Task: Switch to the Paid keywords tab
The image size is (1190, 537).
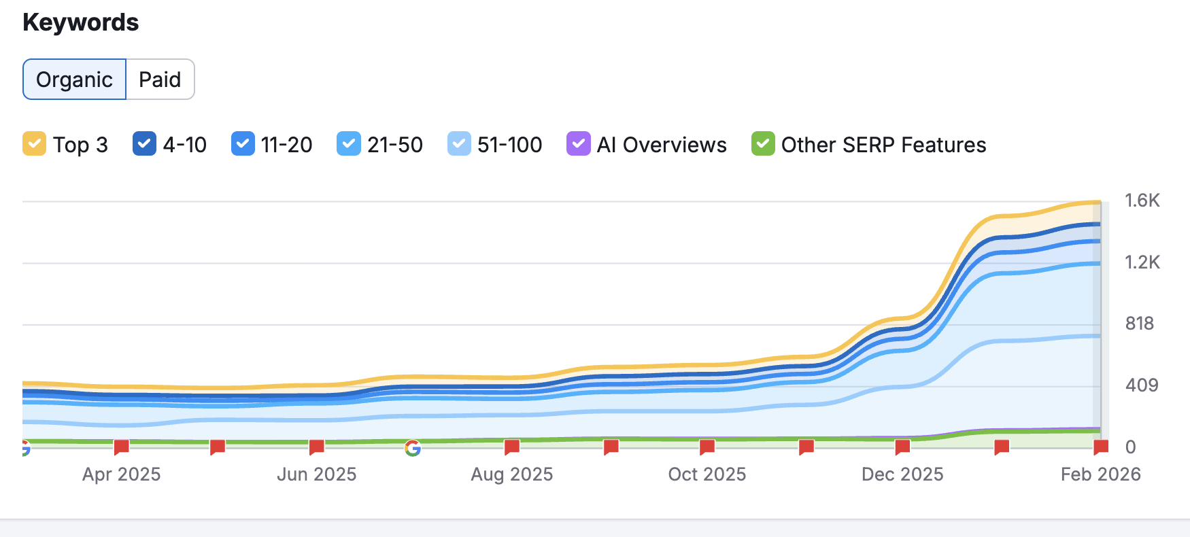Action: (x=160, y=80)
